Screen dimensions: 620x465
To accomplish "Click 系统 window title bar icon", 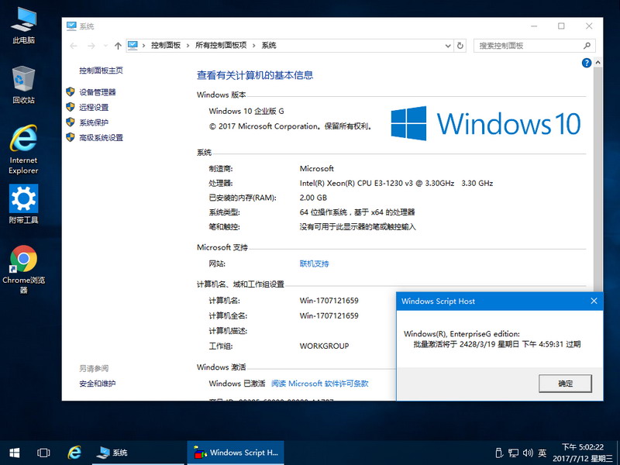I will tap(71, 26).
